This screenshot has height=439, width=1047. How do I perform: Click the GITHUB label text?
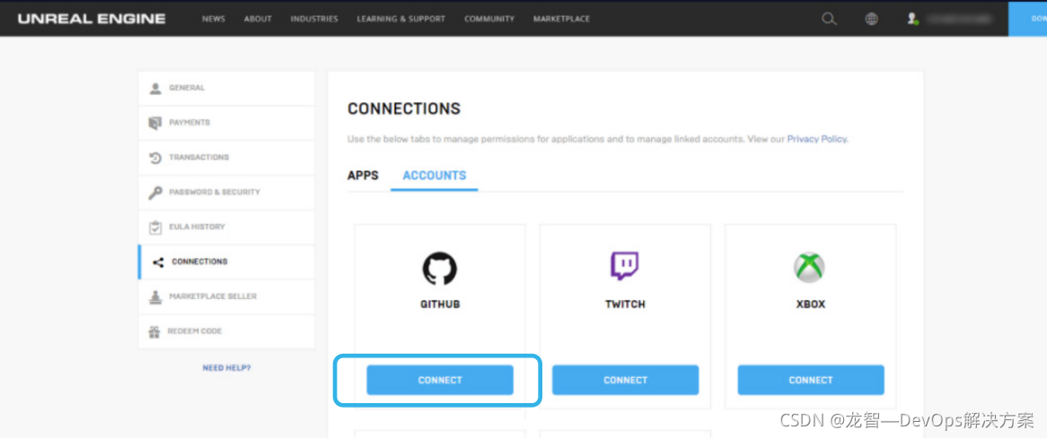coord(440,304)
